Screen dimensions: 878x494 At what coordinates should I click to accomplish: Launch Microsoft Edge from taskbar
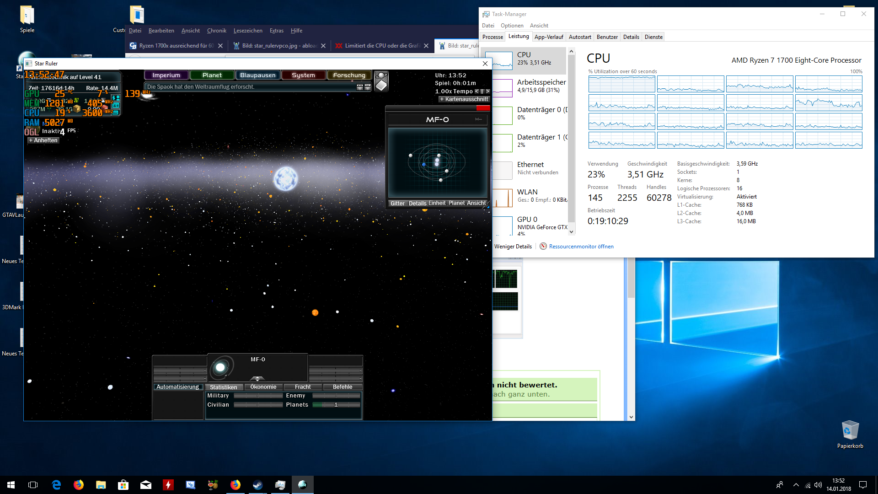pos(56,485)
